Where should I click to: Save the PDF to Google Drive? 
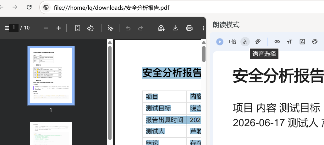coord(161,28)
